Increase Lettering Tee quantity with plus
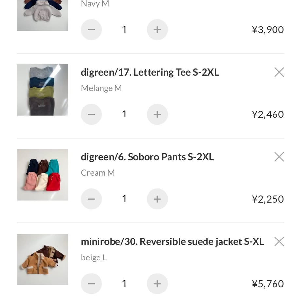The height and width of the screenshot is (301, 301). pyautogui.click(x=157, y=114)
